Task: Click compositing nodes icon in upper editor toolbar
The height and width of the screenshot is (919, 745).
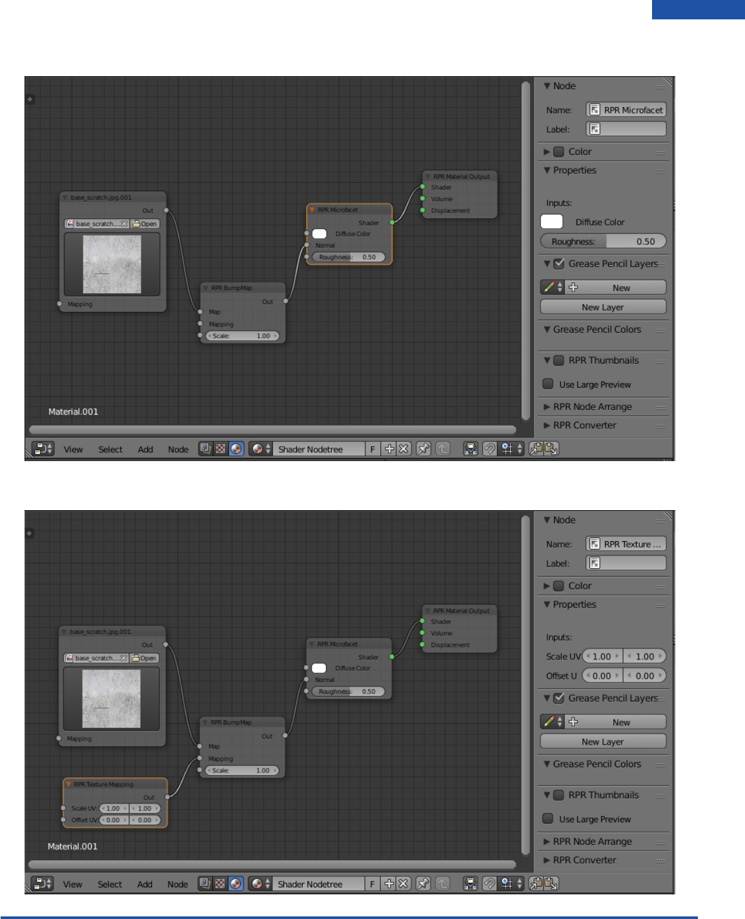Action: (205, 449)
